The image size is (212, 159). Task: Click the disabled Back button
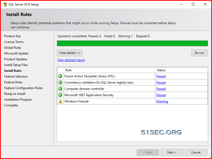[x=148, y=152]
